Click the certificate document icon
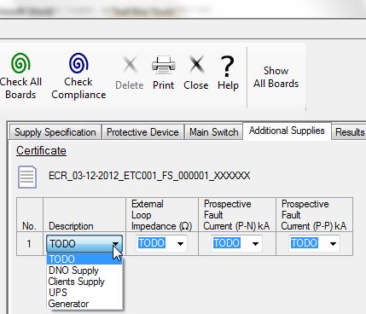366x314 pixels. 27,177
